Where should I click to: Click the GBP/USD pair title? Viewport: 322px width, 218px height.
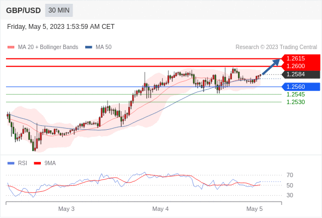tap(23, 10)
